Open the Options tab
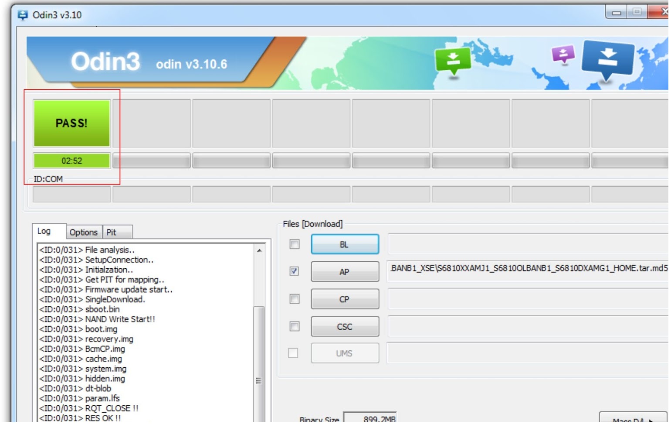Viewport: 671px width, 424px height. 84,233
